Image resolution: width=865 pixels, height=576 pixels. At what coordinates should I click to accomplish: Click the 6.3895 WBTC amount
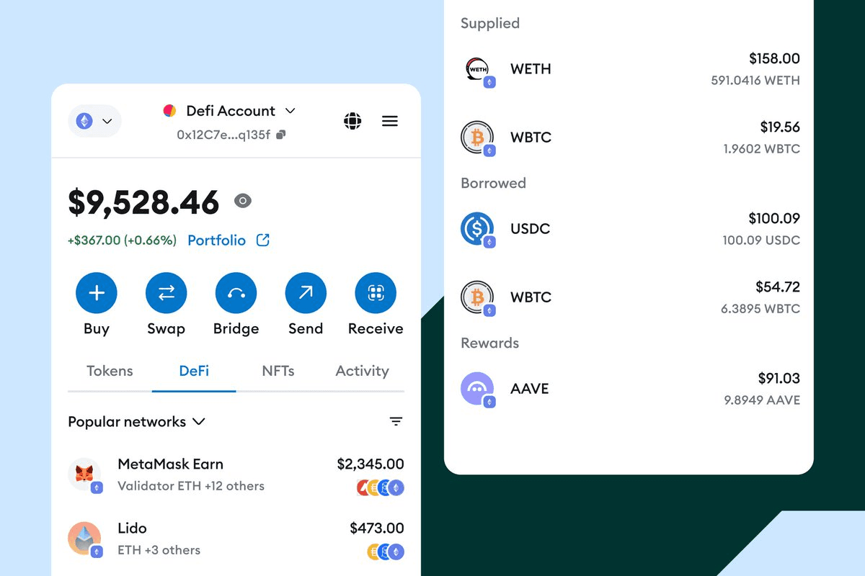pos(760,309)
